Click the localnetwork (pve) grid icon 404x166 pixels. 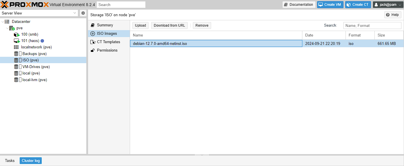pyautogui.click(x=16, y=47)
